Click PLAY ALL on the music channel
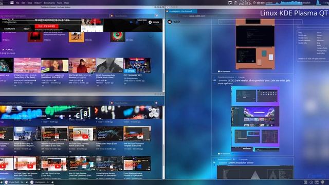Viewport: 329px width, 185px height. (8, 50)
